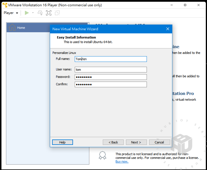Click into the User name field

[111, 70]
